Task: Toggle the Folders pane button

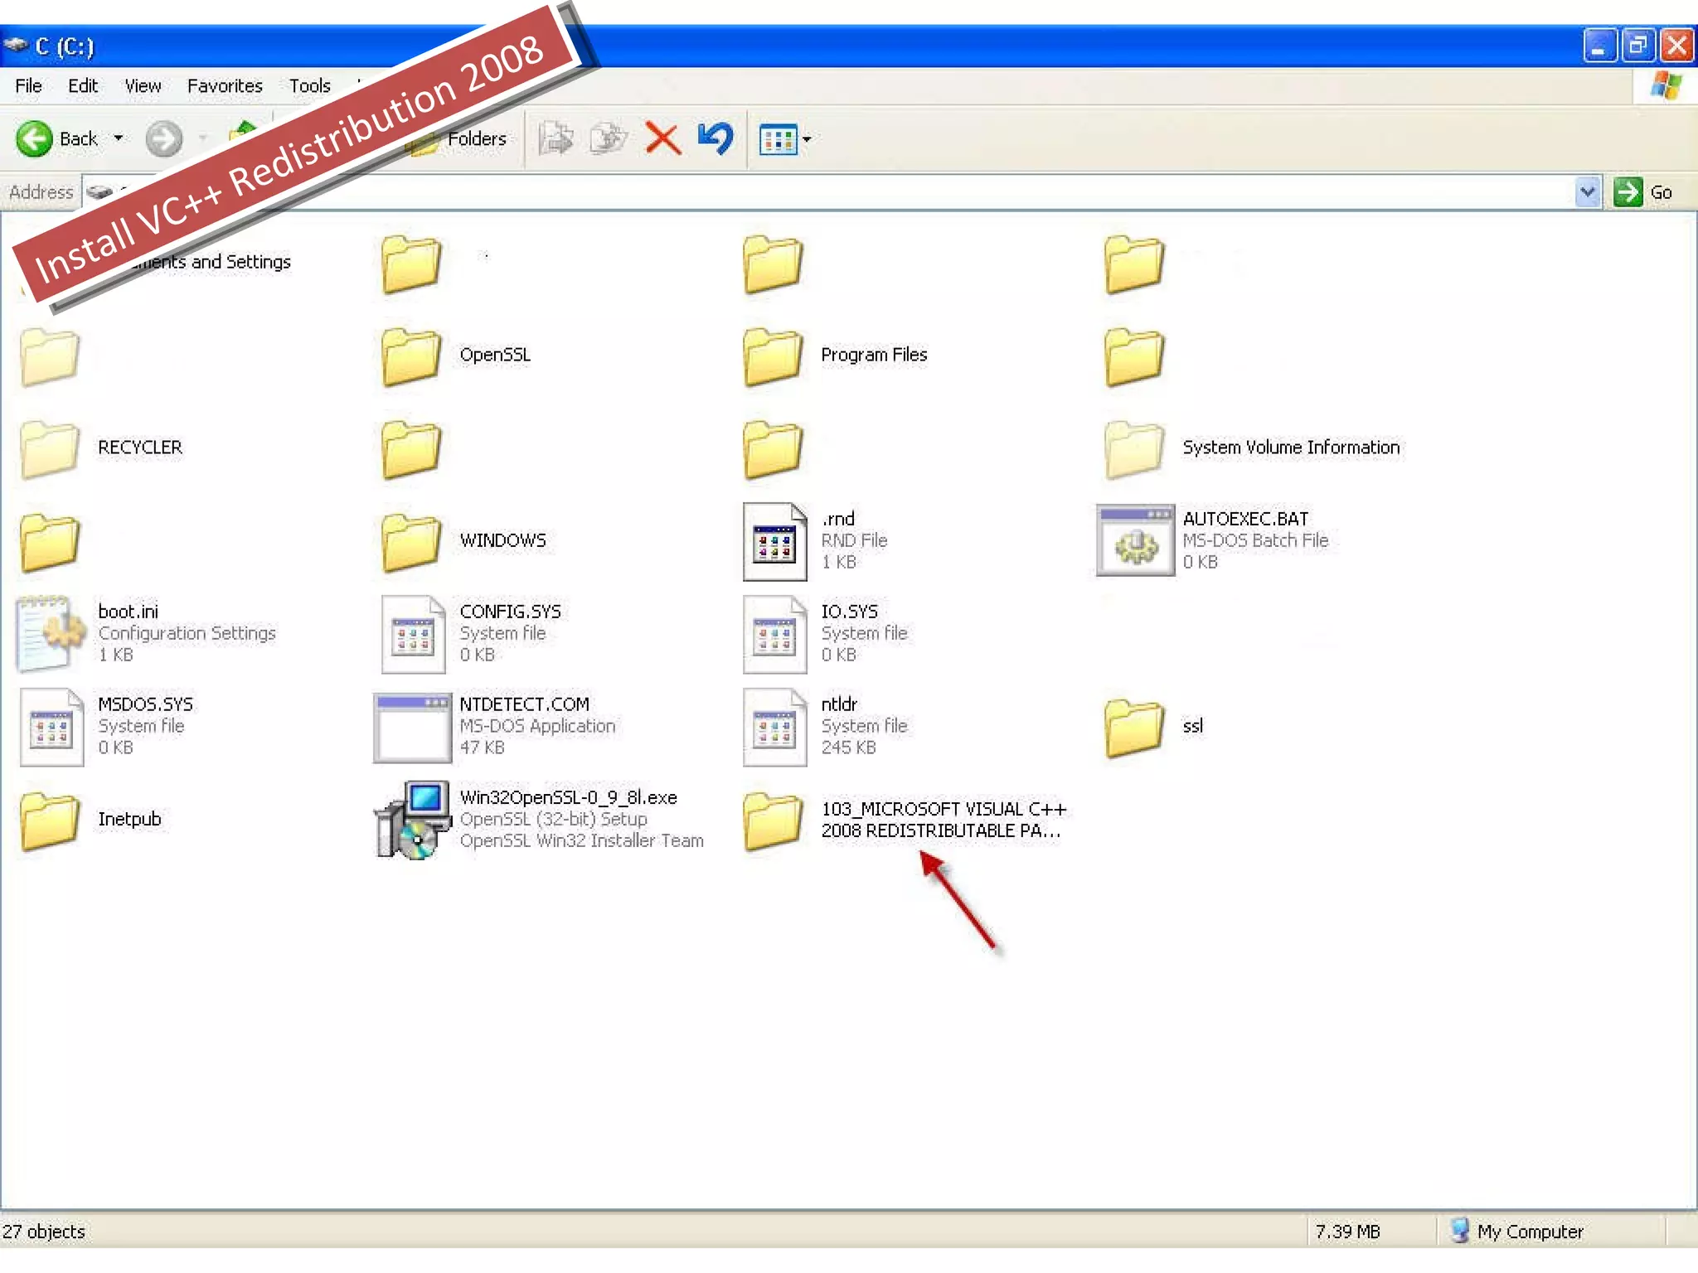Action: coord(458,138)
